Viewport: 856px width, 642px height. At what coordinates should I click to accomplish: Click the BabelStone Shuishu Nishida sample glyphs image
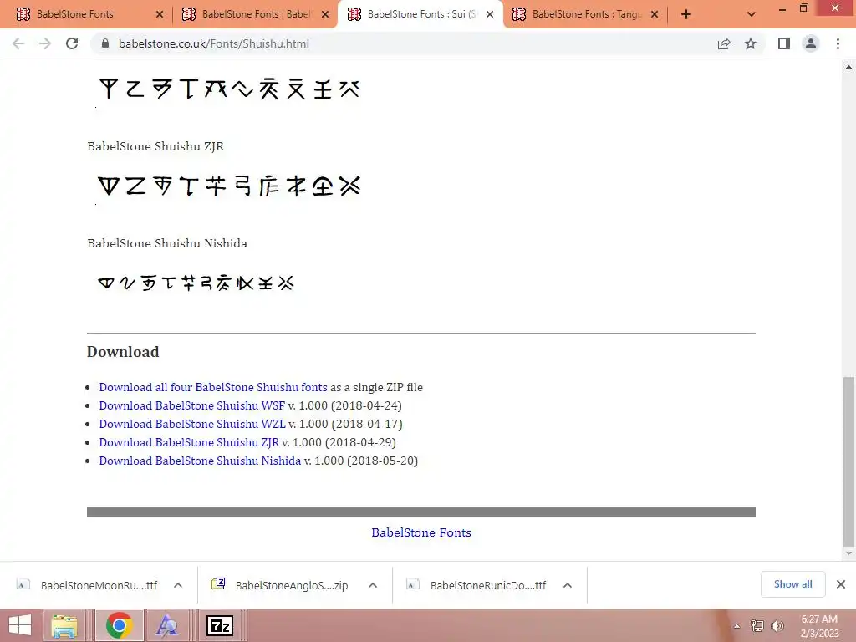[x=196, y=283]
